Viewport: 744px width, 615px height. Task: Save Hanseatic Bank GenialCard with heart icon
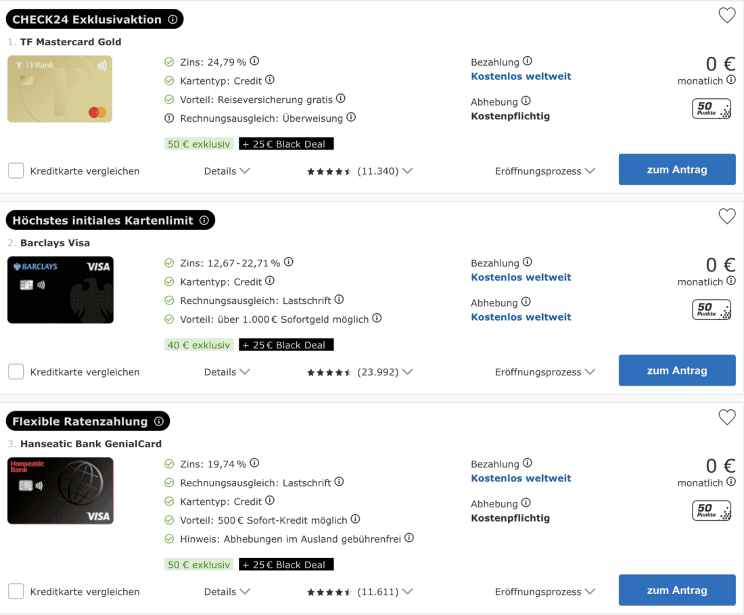[x=726, y=417]
